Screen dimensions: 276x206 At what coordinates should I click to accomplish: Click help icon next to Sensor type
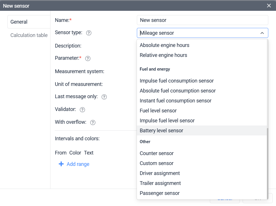[x=89, y=33]
